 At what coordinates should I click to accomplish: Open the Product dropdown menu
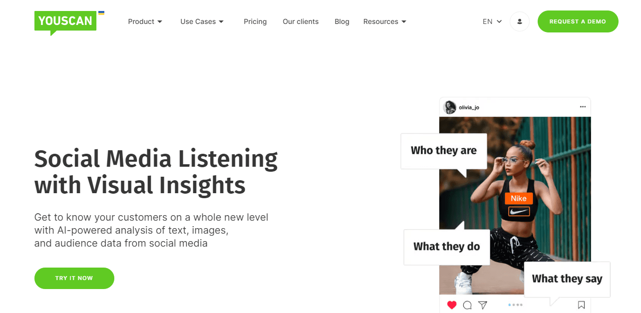point(145,21)
